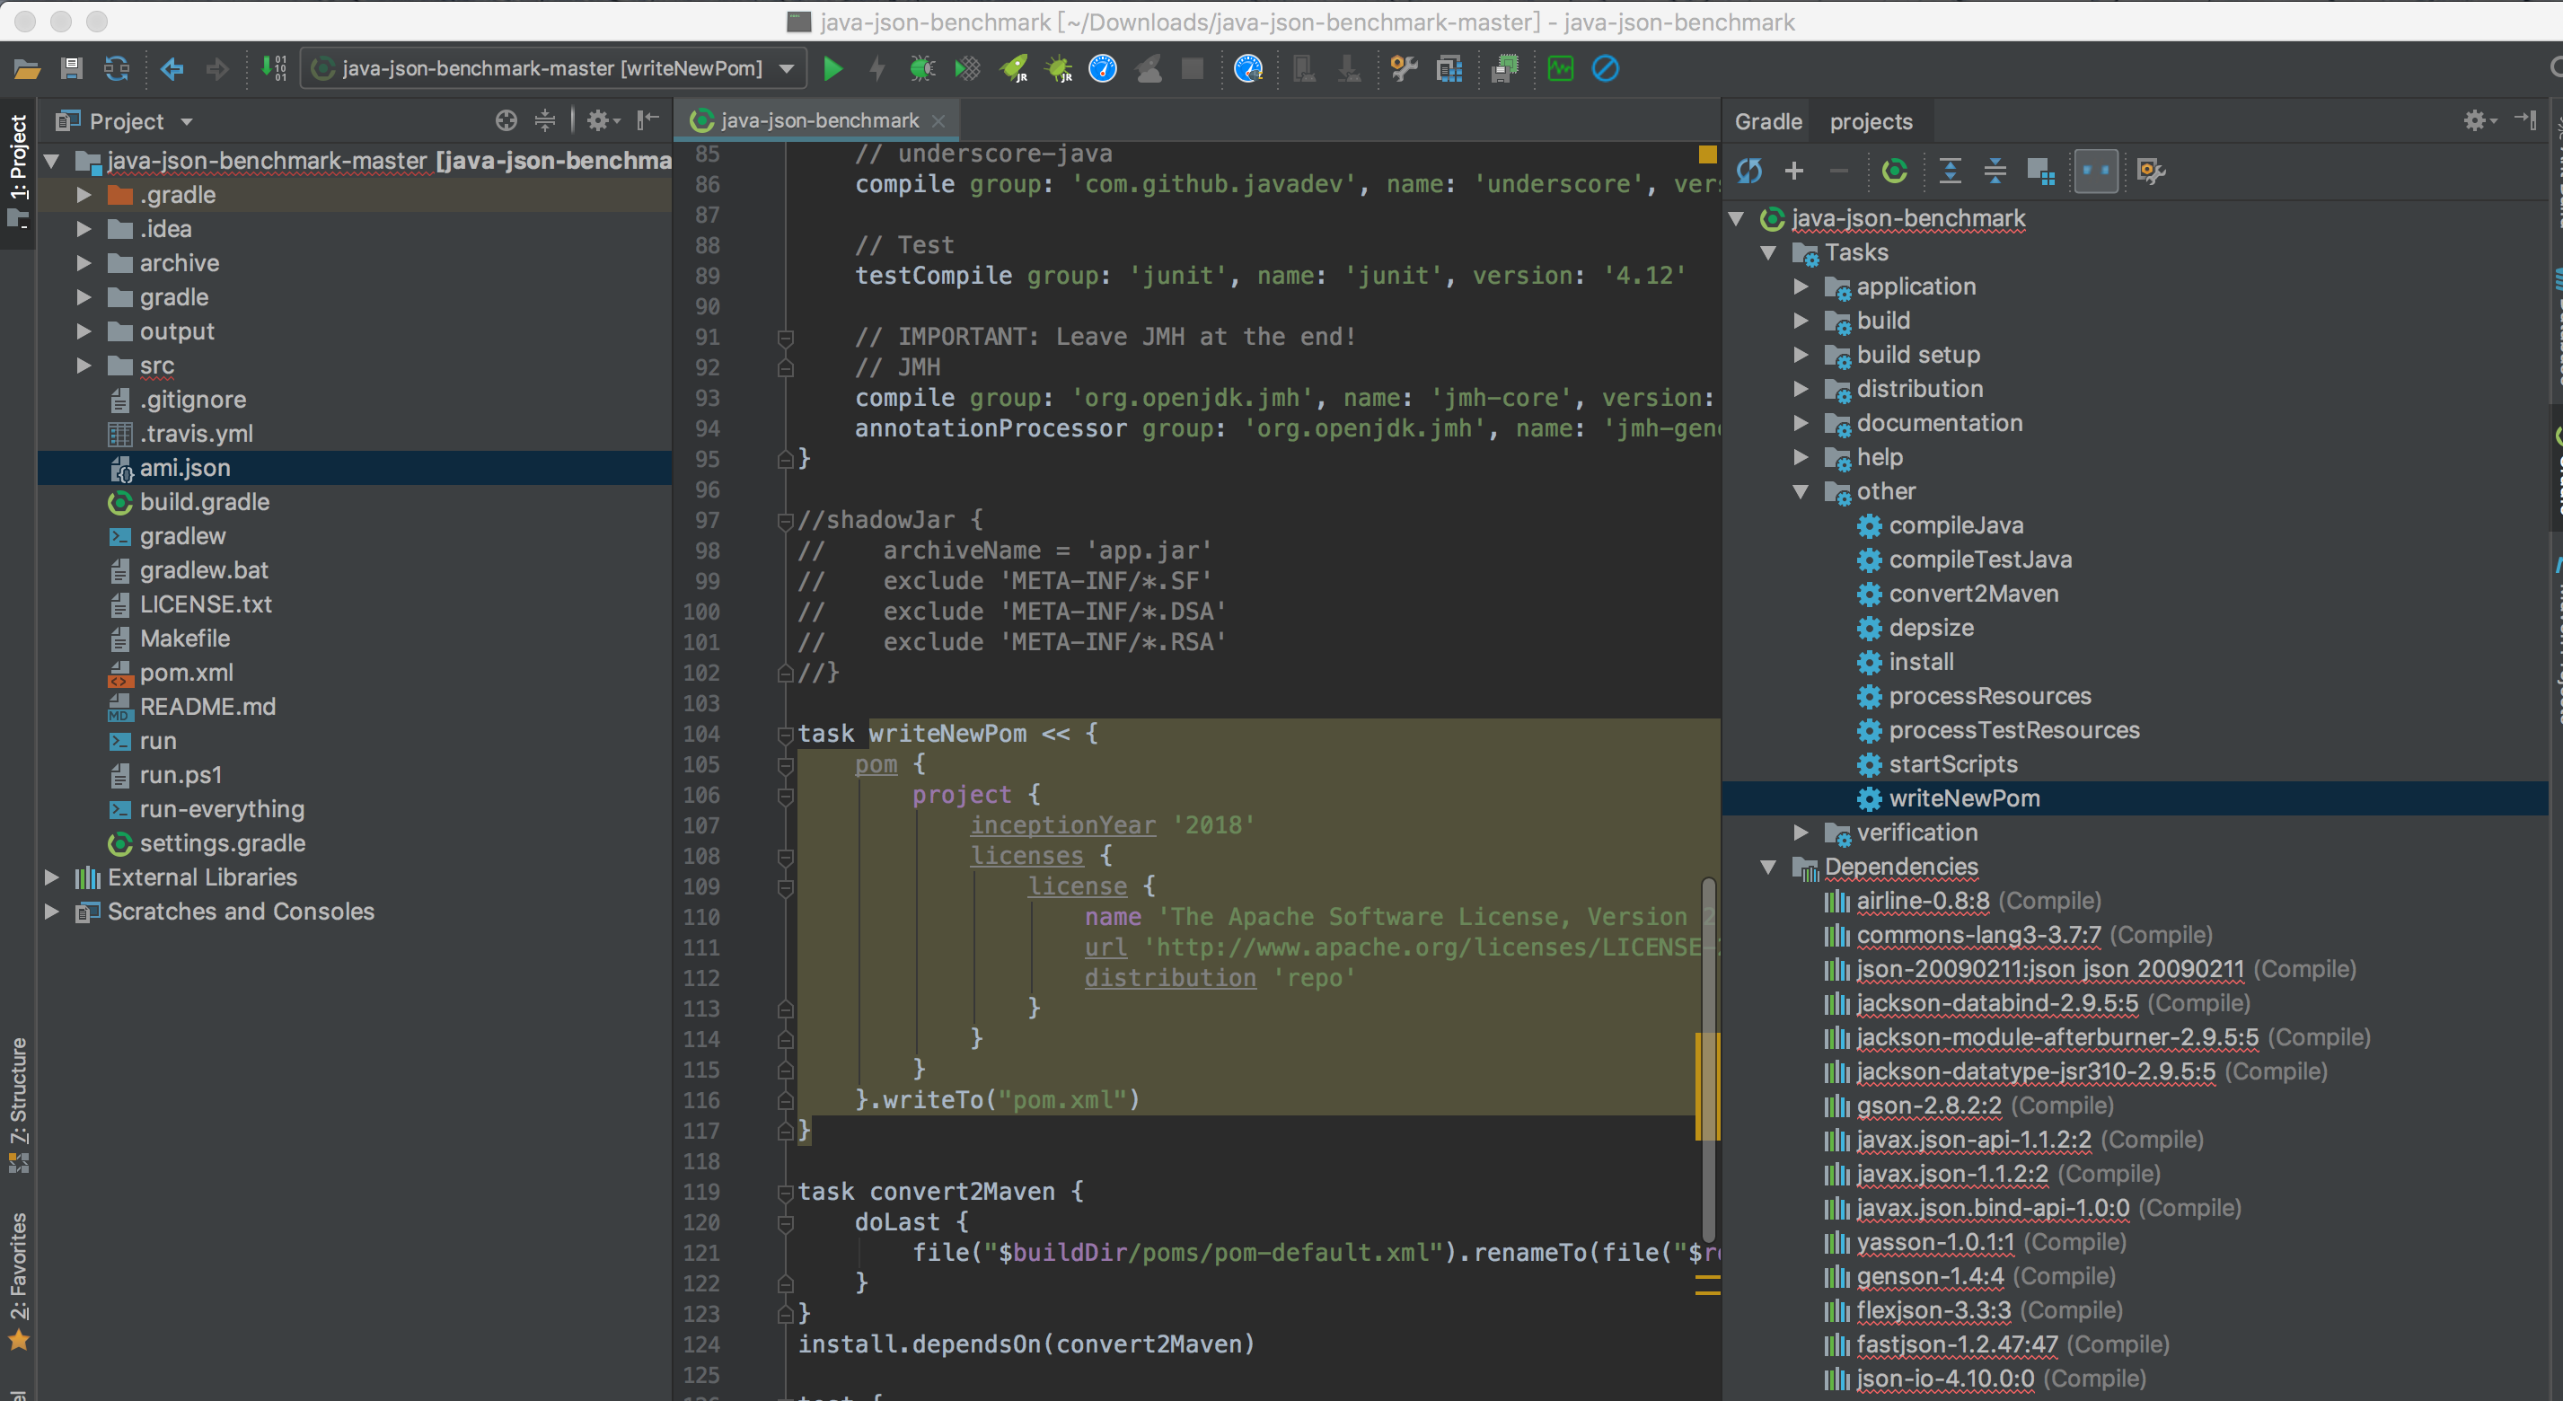The width and height of the screenshot is (2563, 1401).
Task: Collapse the other task group
Action: [1801, 490]
